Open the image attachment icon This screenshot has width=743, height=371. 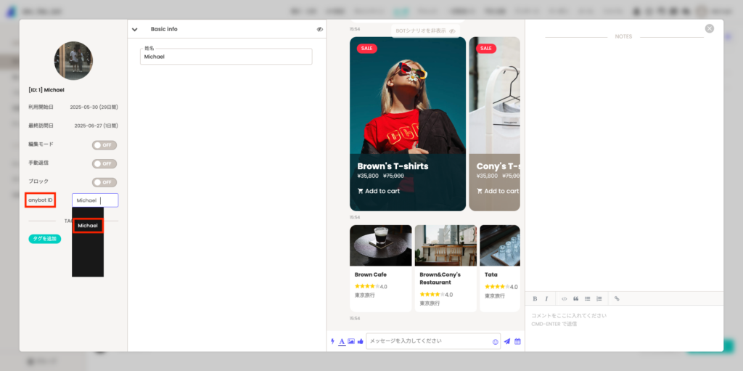pos(351,341)
